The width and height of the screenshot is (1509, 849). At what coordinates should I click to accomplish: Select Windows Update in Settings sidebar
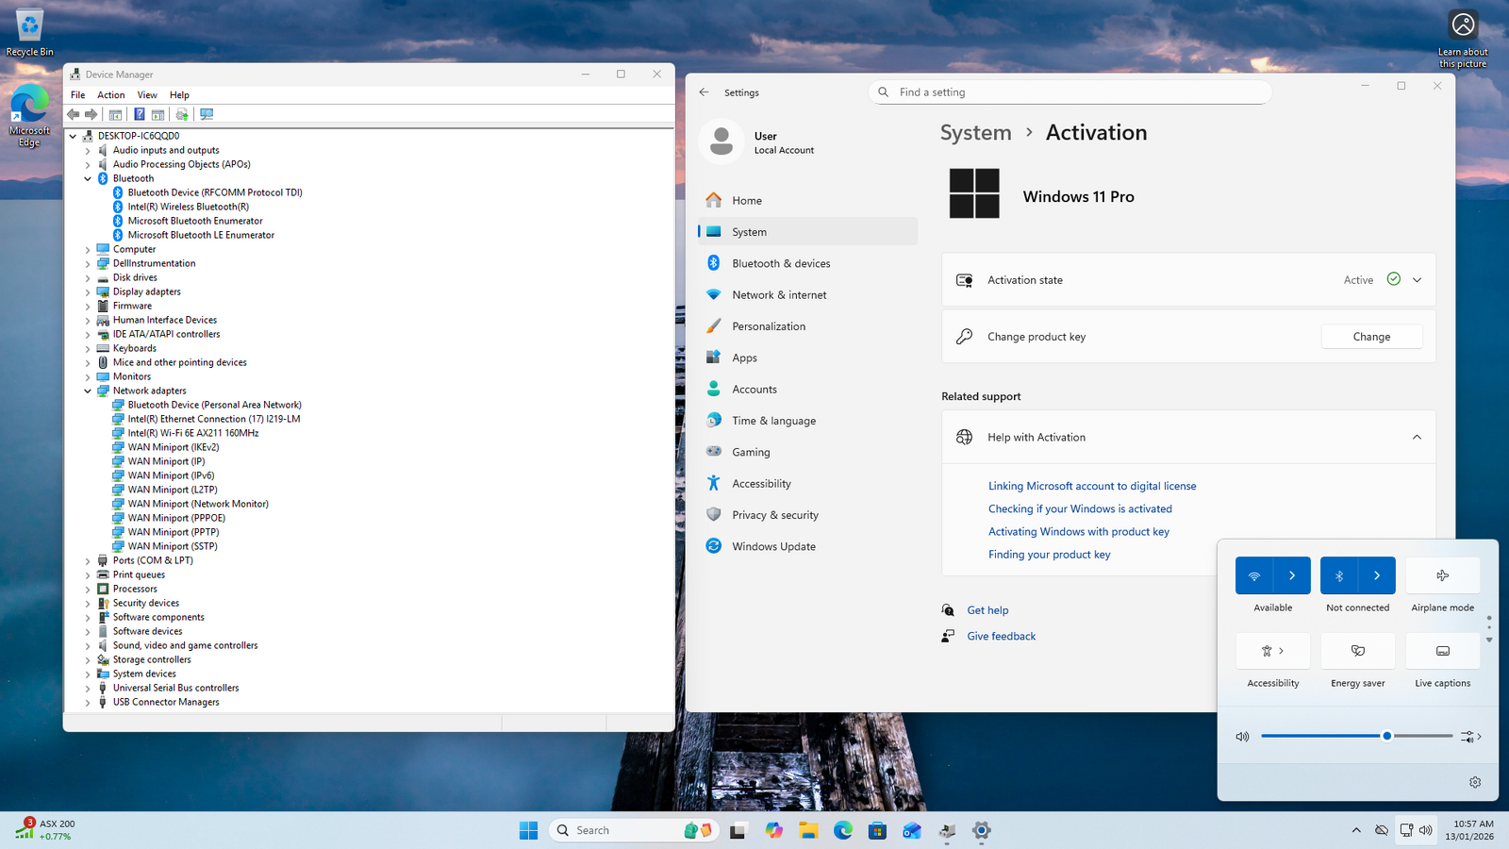coord(773,546)
